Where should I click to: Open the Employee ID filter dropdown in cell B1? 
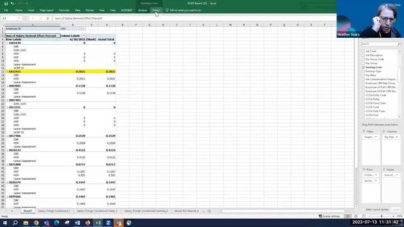click(x=84, y=28)
